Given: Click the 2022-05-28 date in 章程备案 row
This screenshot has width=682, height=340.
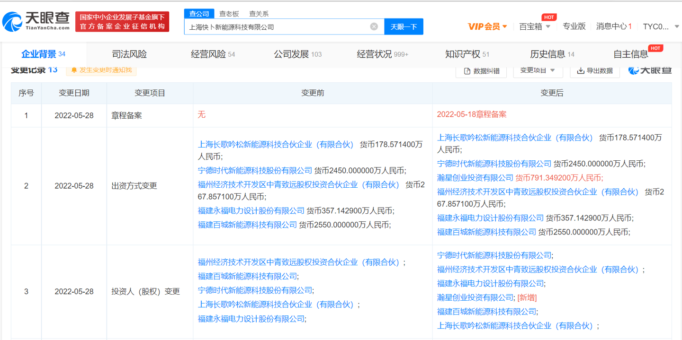Looking at the screenshot, I should point(74,115).
